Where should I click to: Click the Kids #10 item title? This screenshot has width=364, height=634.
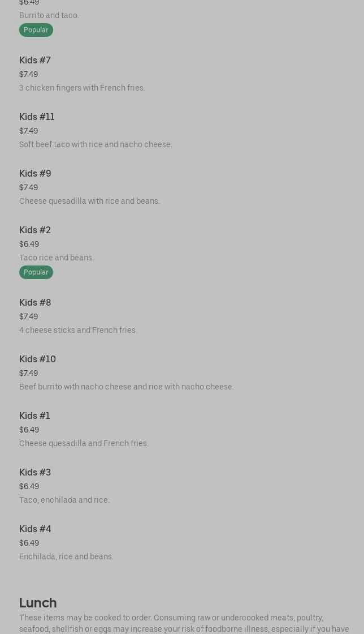(37, 359)
